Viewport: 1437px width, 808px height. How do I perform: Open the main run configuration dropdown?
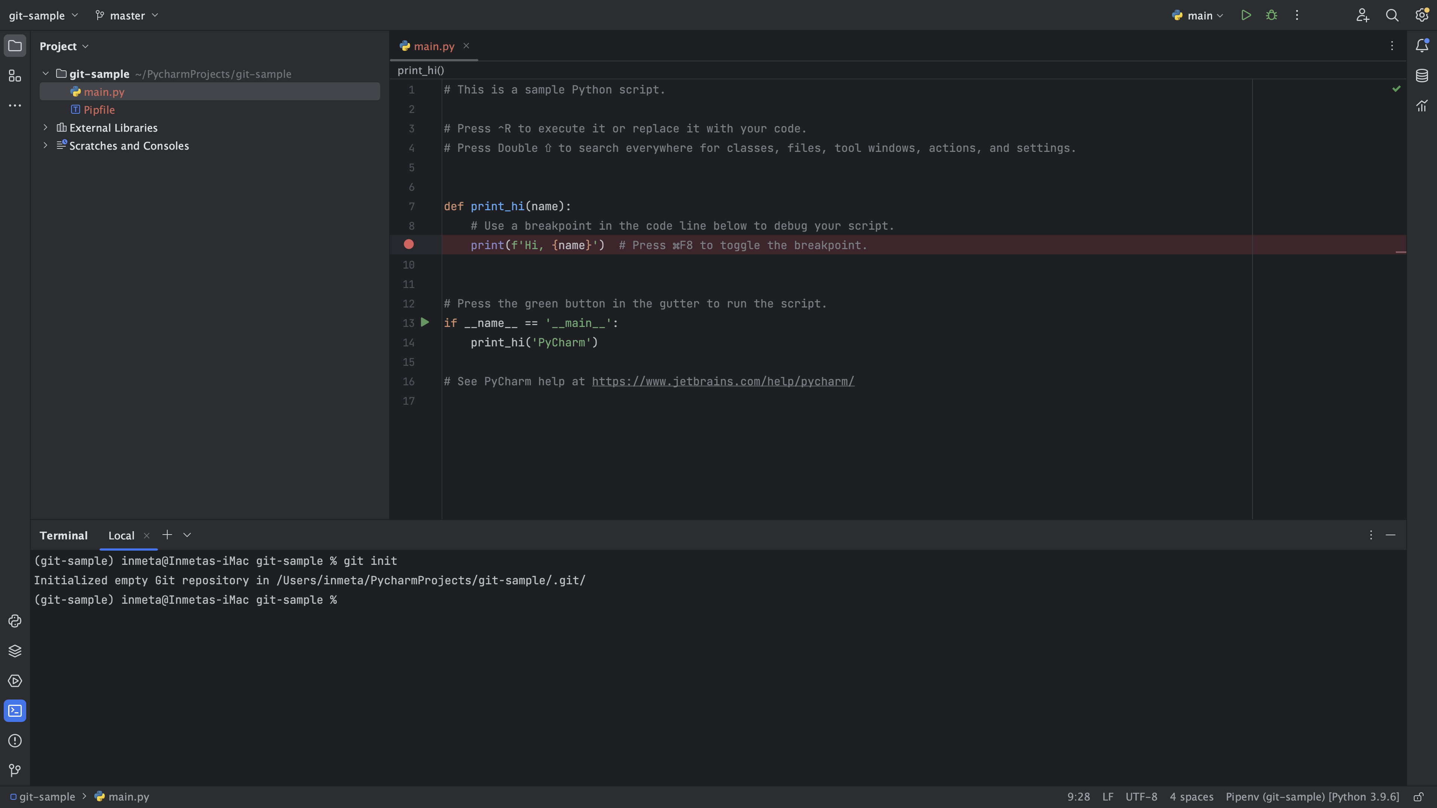[x=1197, y=15]
